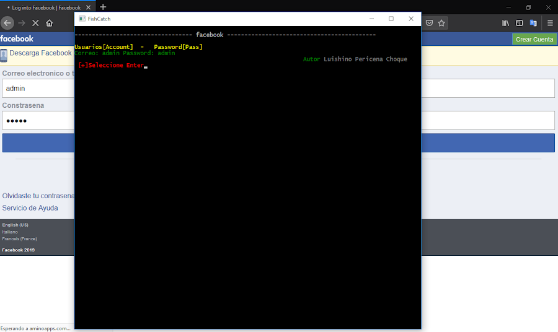
Task: Open the Servicio de Ayuda link
Action: [x=30, y=208]
